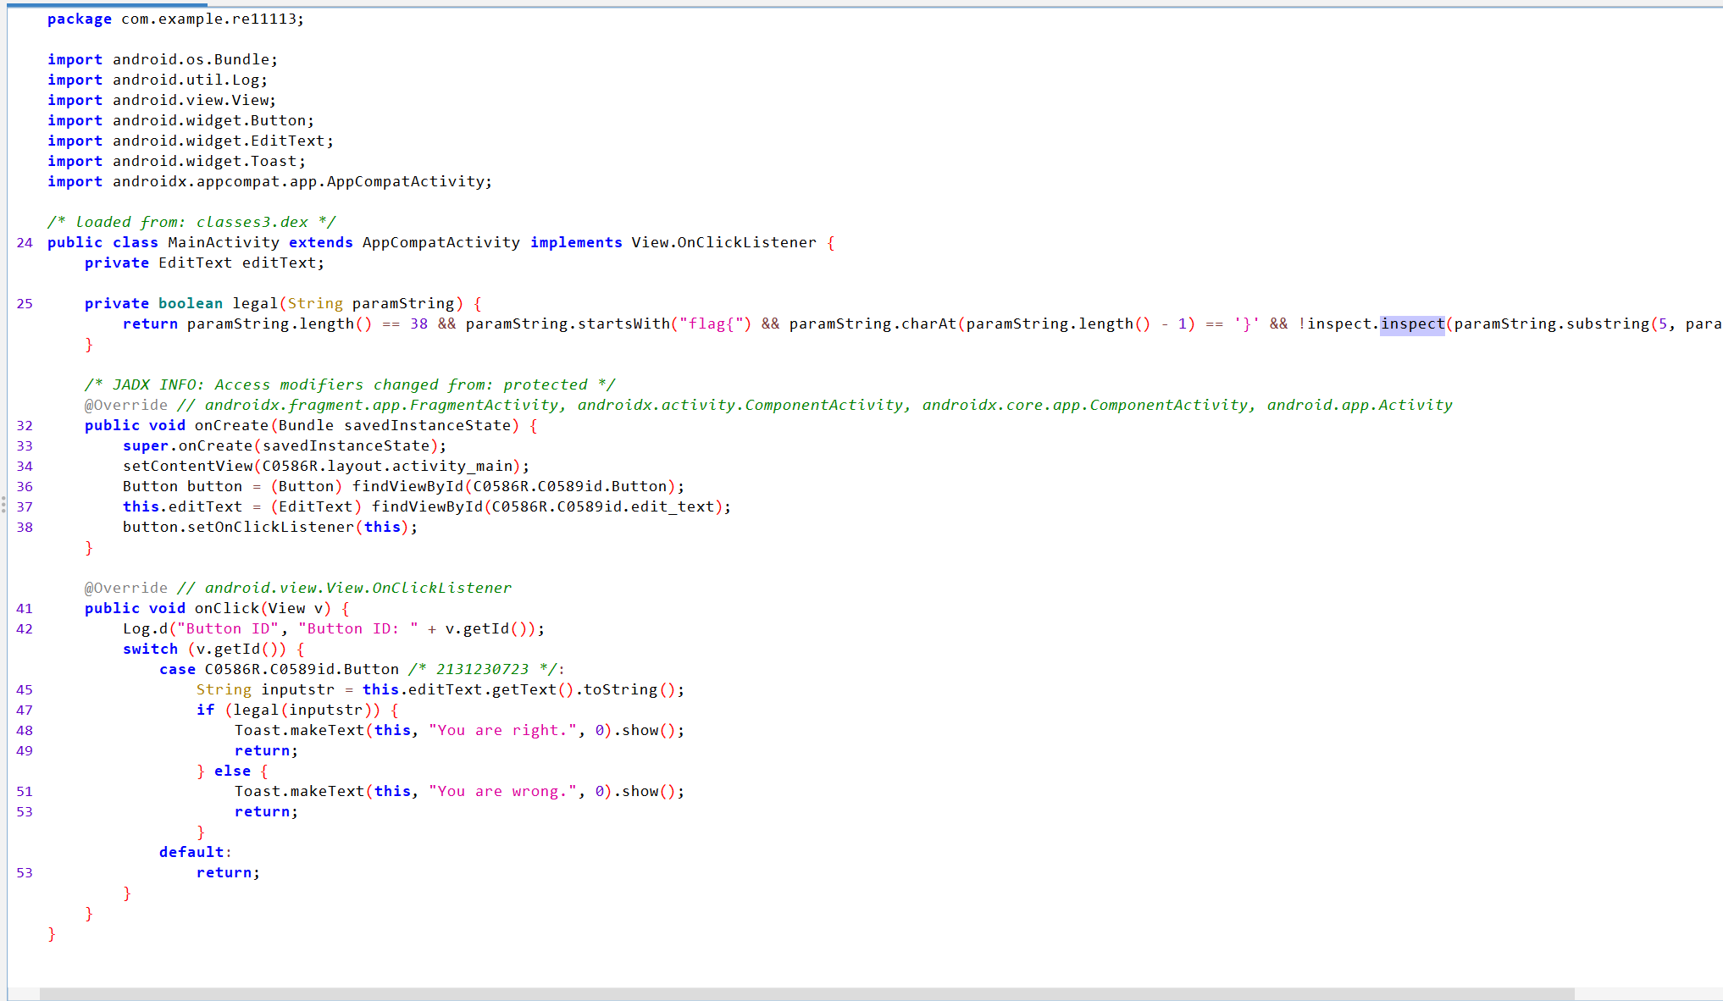Click the legal method declaration name

(254, 303)
